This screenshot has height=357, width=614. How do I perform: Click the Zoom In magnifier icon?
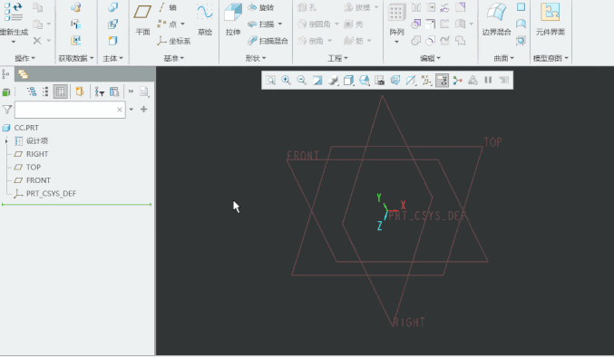[286, 80]
